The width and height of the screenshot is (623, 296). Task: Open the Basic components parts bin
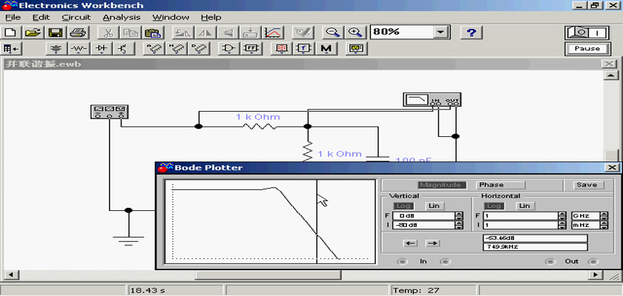[79, 49]
